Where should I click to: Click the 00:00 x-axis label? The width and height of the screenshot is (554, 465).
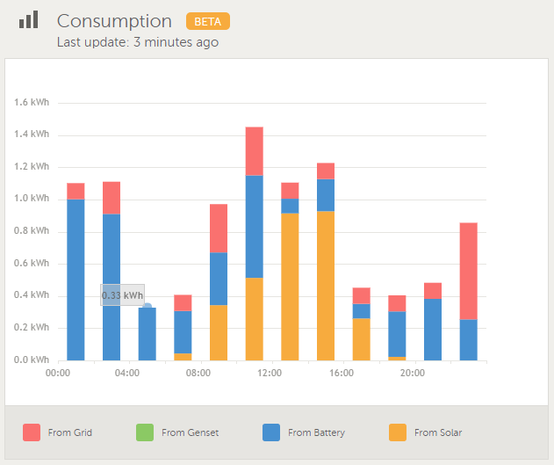click(58, 373)
